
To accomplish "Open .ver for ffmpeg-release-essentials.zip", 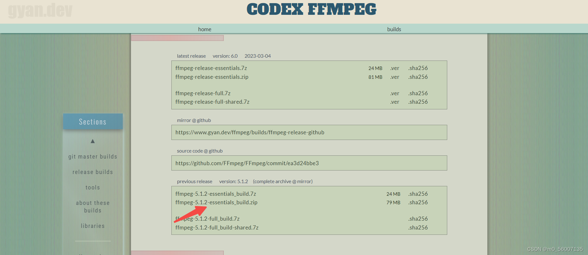I will point(395,77).
